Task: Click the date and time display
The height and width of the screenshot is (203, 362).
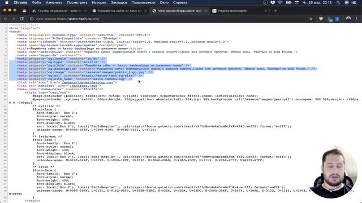Action: [317, 2]
